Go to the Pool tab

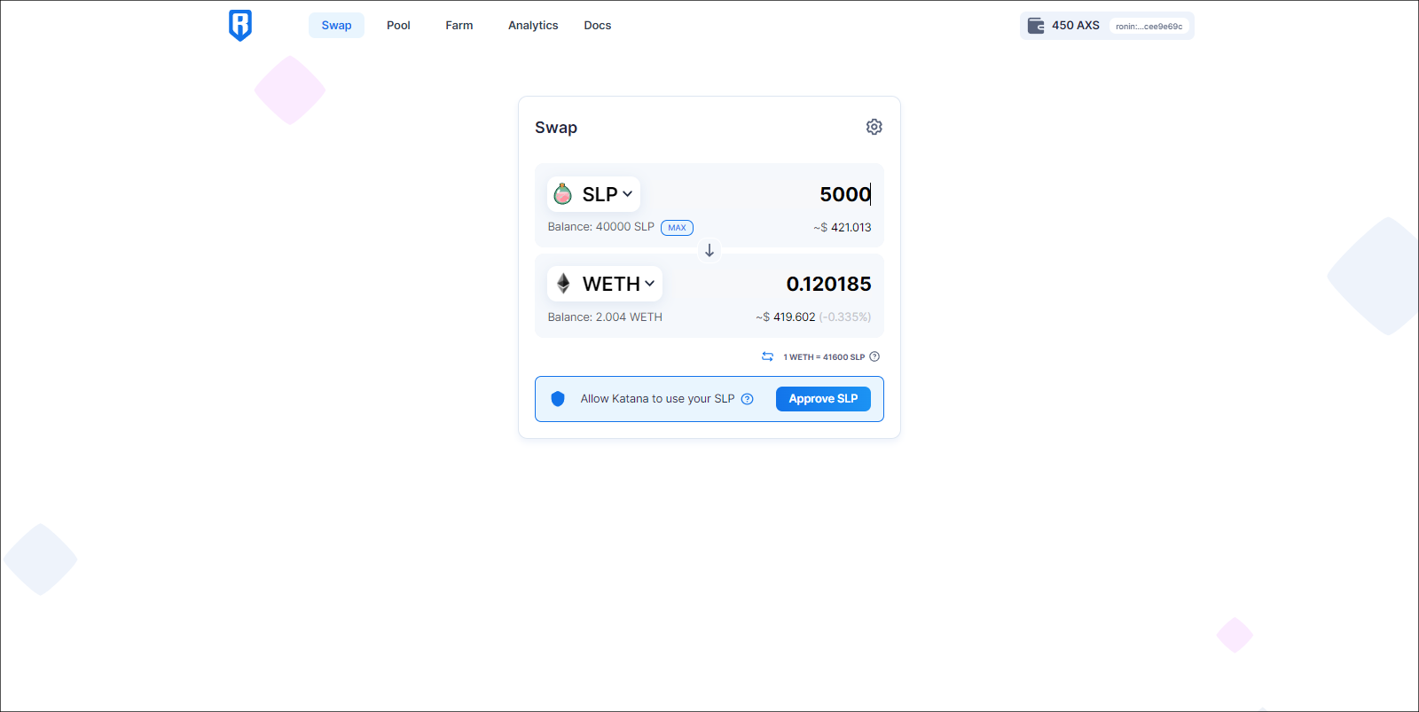[398, 26]
